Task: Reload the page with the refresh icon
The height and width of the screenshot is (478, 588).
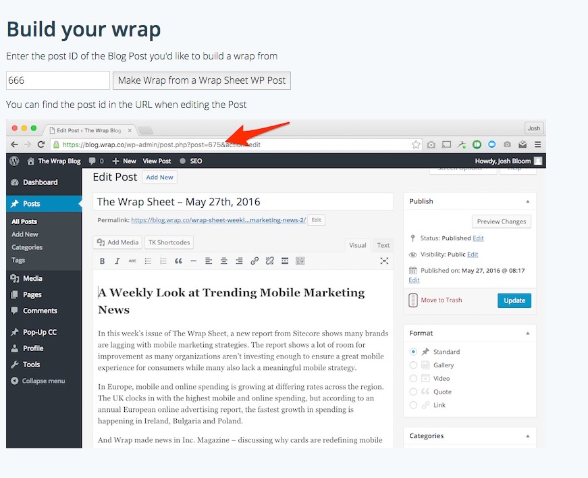Action: click(41, 144)
